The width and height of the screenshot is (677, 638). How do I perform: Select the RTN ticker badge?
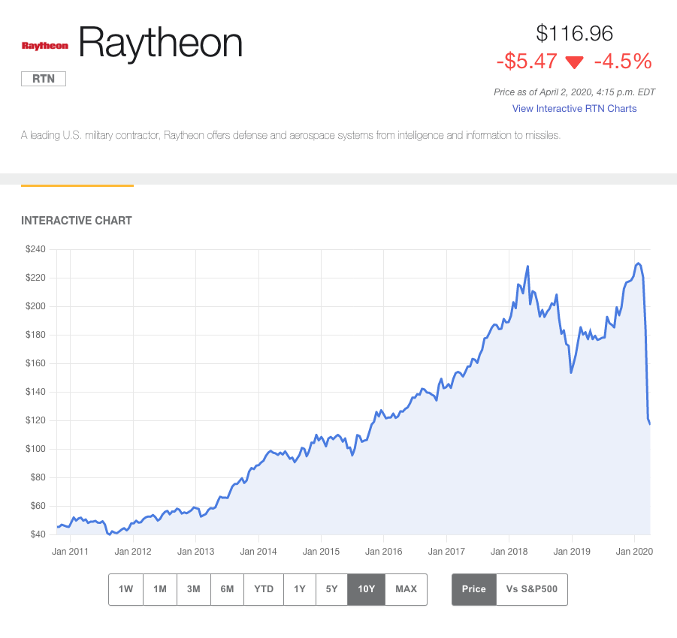[44, 79]
